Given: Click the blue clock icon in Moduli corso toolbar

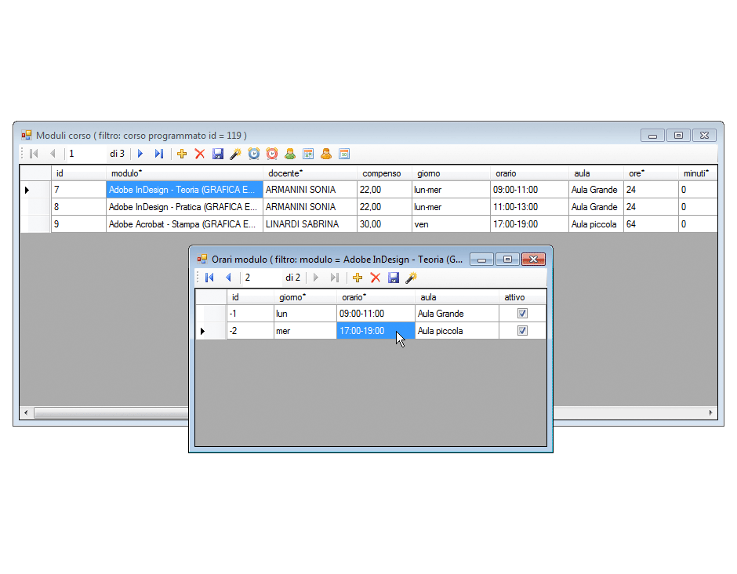Looking at the screenshot, I should [x=254, y=154].
